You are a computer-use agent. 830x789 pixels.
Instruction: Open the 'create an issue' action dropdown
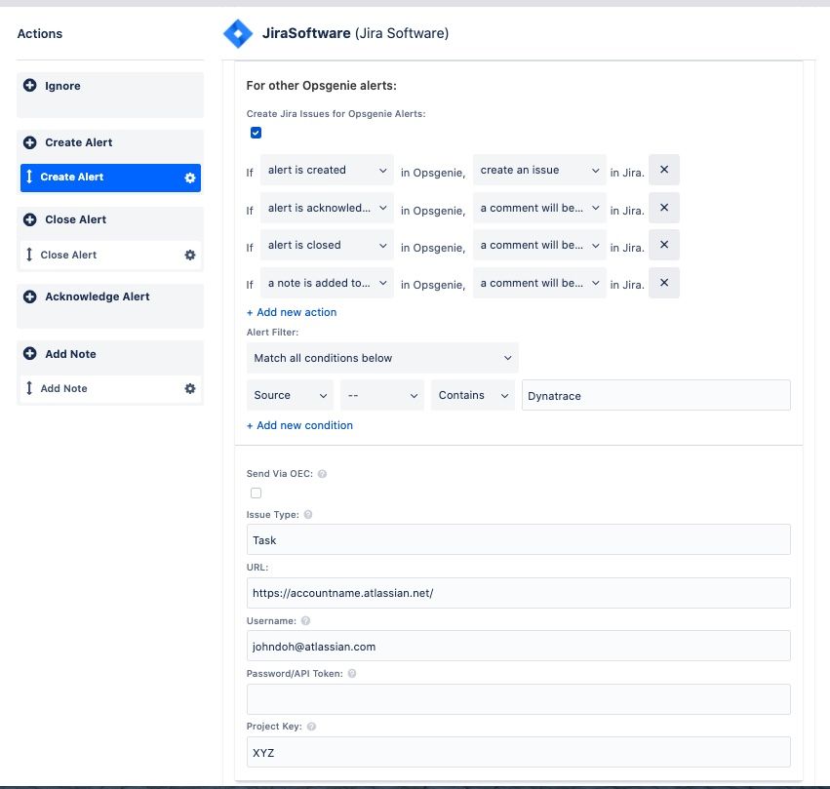point(539,170)
